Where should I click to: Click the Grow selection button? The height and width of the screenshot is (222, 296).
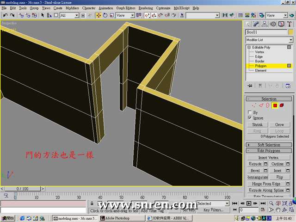[279, 124]
